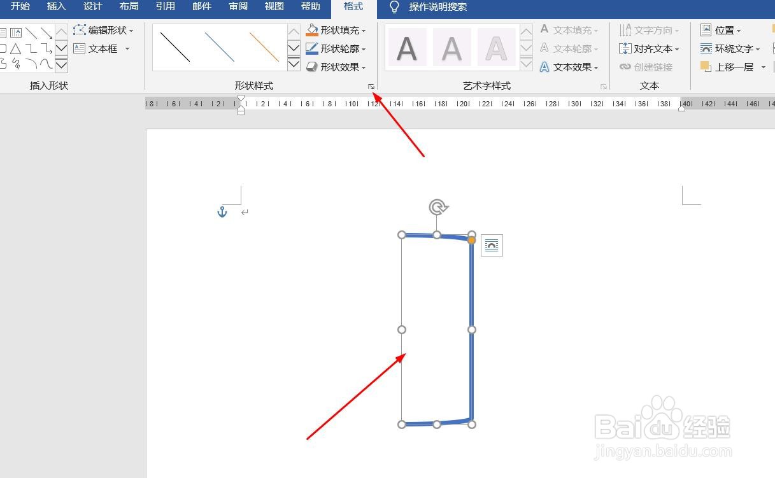Screen dimensions: 775x478
Task: Pick the arc shape in gallery
Action: tap(31, 64)
